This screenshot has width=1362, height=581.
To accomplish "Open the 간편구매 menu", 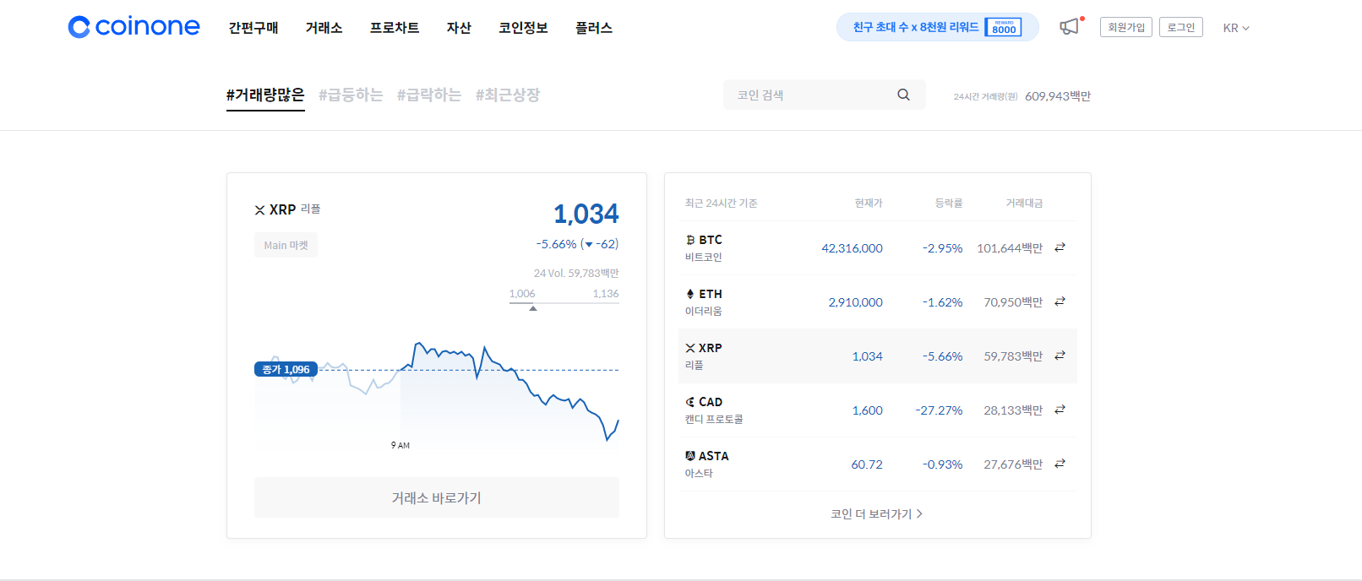I will (253, 28).
